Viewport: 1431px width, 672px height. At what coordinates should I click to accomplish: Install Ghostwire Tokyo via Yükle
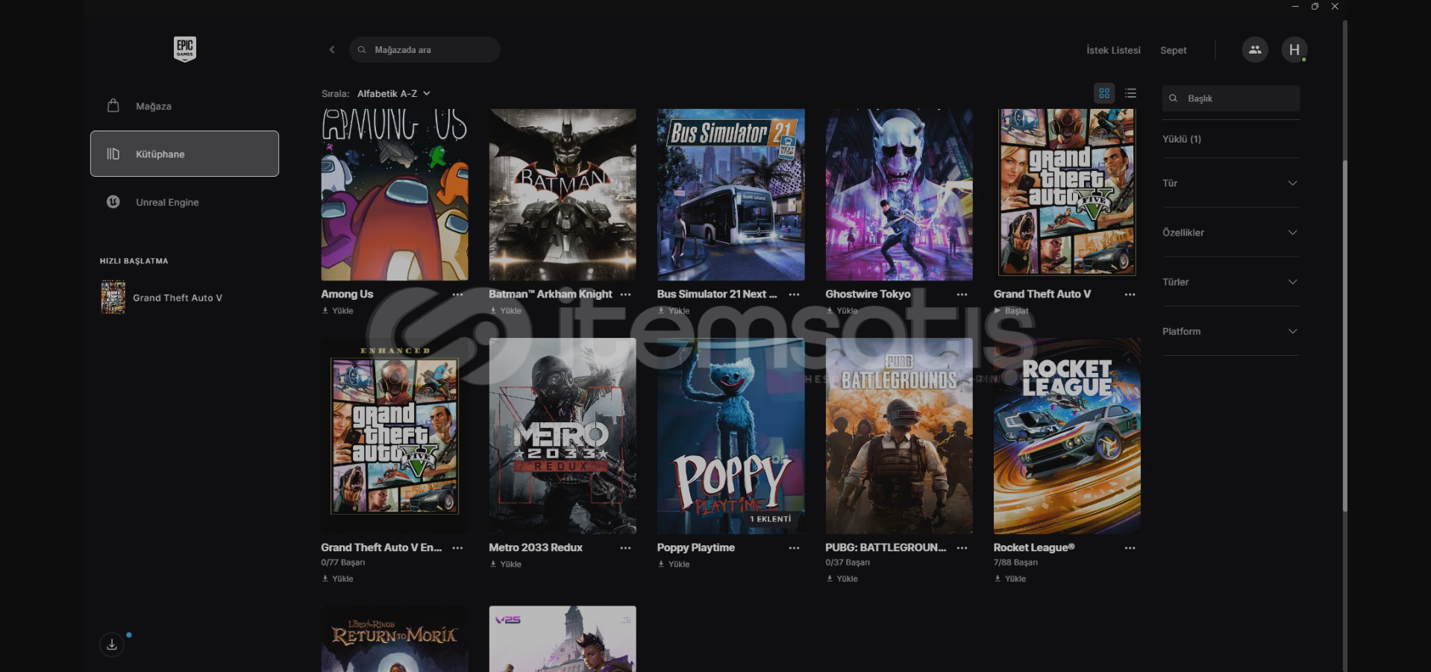click(x=842, y=311)
